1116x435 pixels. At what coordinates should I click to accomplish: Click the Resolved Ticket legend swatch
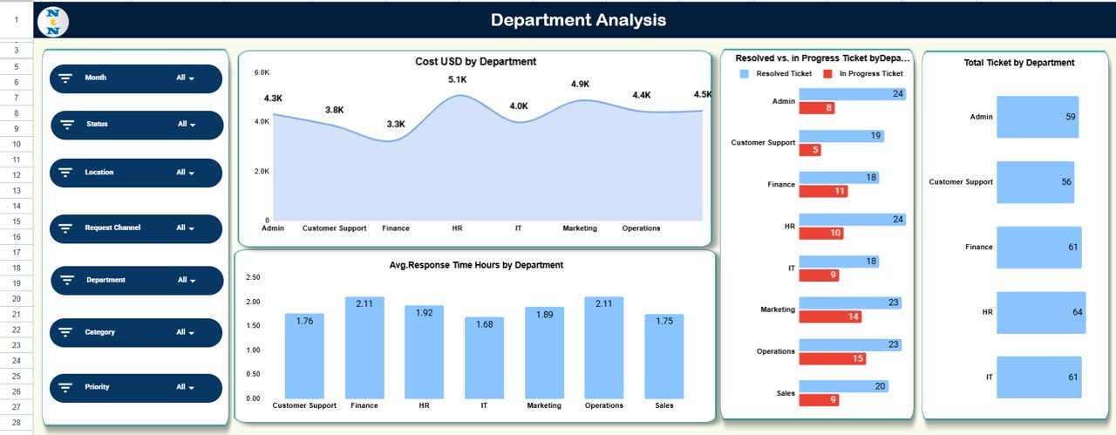point(744,74)
